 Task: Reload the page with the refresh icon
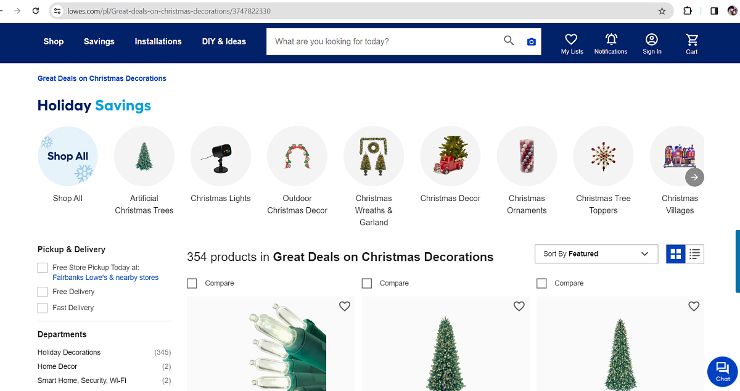36,10
